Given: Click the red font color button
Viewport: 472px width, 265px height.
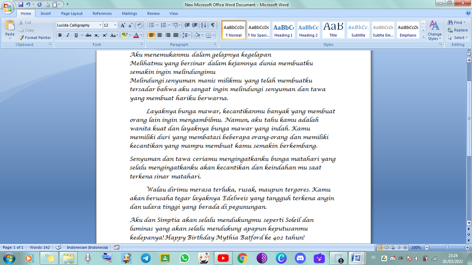Looking at the screenshot, I should coord(136,35).
